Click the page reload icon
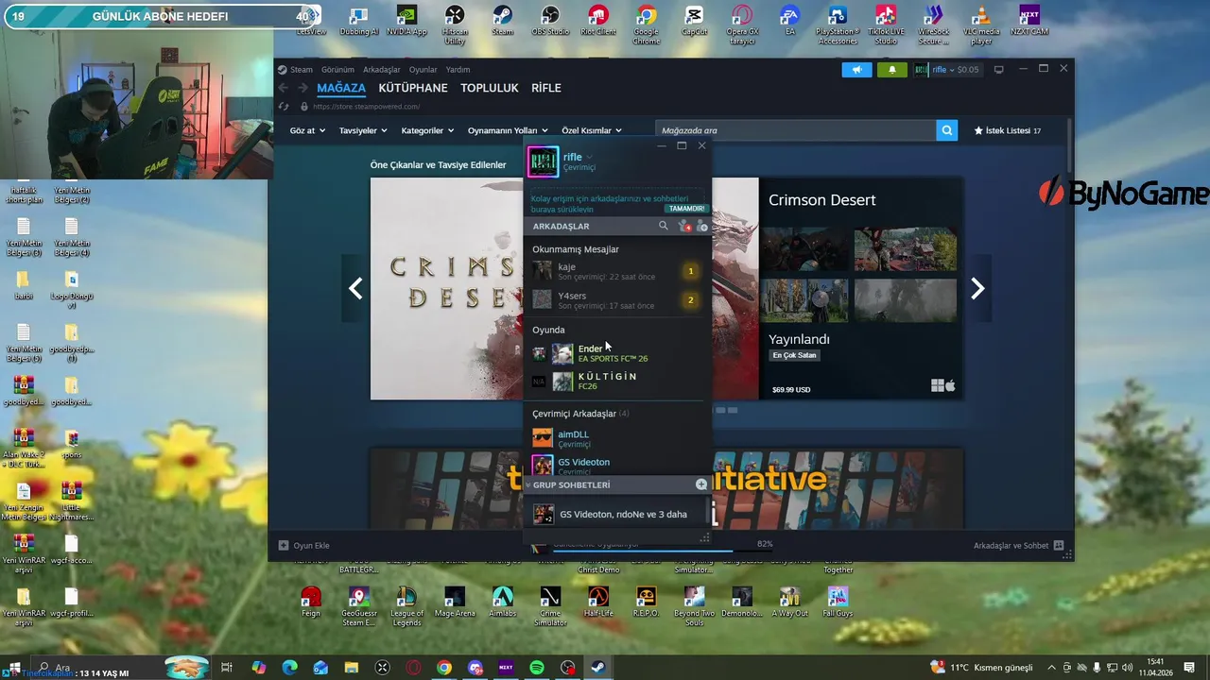The width and height of the screenshot is (1210, 680). tap(284, 107)
